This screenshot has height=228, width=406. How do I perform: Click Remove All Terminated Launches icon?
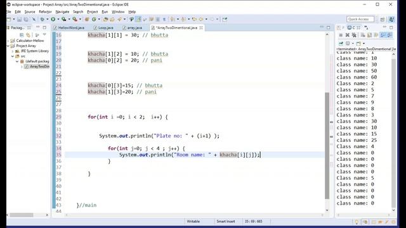(354, 35)
